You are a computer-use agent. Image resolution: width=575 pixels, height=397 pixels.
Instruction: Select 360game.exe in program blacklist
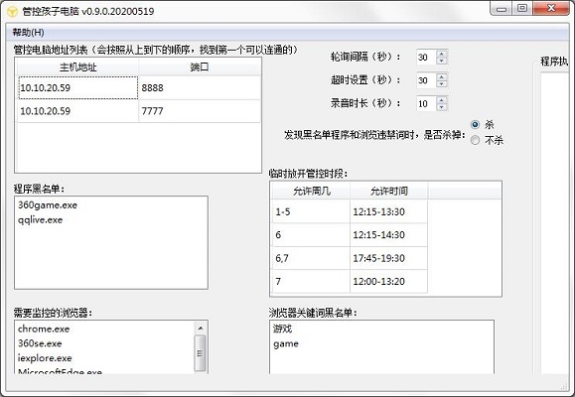point(48,204)
